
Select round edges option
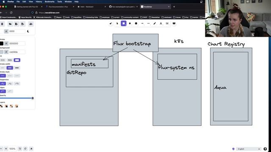(x=10, y=91)
